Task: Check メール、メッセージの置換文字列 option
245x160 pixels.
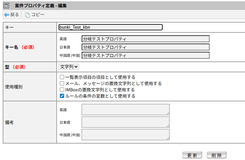Action: [62, 83]
